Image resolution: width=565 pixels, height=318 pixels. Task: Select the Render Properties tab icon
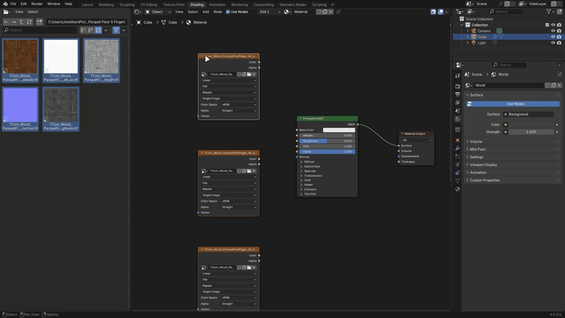458,86
